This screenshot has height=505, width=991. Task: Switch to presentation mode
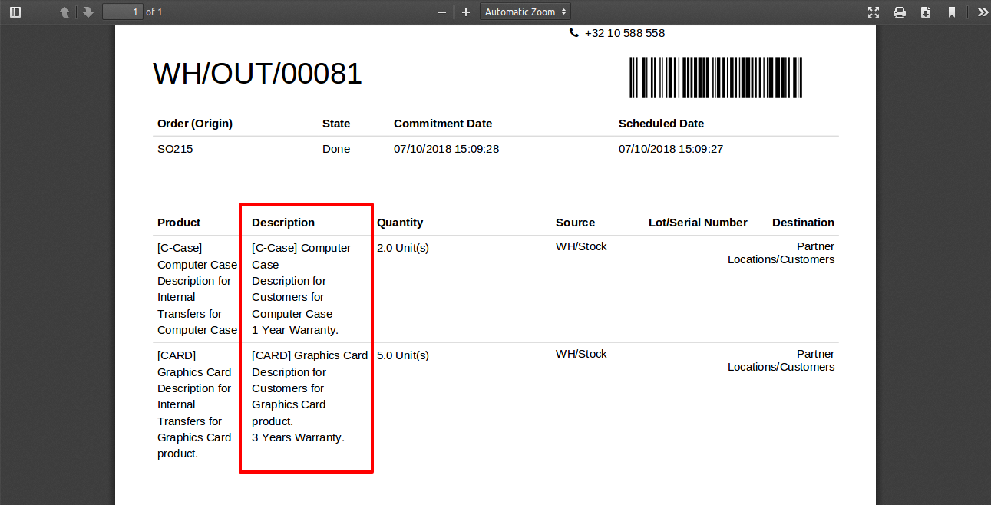tap(874, 12)
